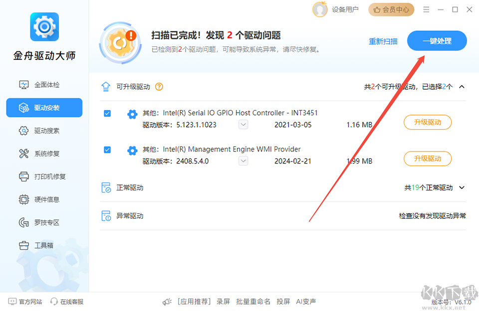Screen dimensions: 479x311
Task: Open version dropdown for driver 2408.5.4.0
Action: coord(243,161)
